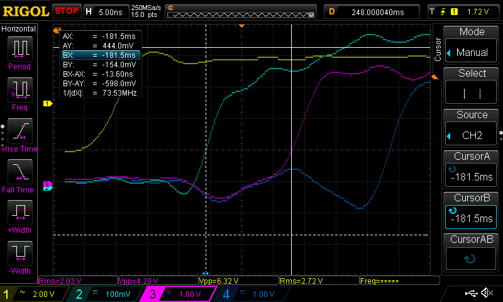Click the orange trigger marker above grid

(x=242, y=26)
